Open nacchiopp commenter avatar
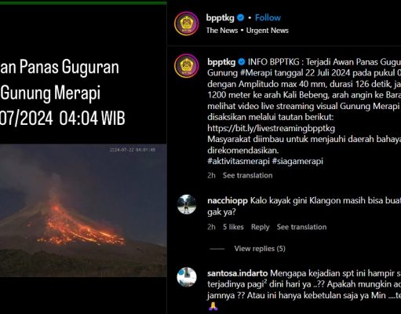Screen dimensions: 401x314 click(187, 204)
